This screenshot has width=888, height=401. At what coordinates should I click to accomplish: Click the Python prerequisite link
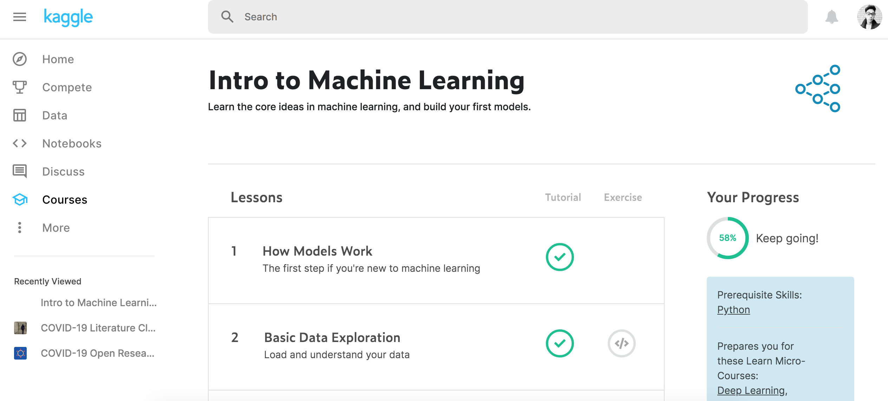click(733, 310)
